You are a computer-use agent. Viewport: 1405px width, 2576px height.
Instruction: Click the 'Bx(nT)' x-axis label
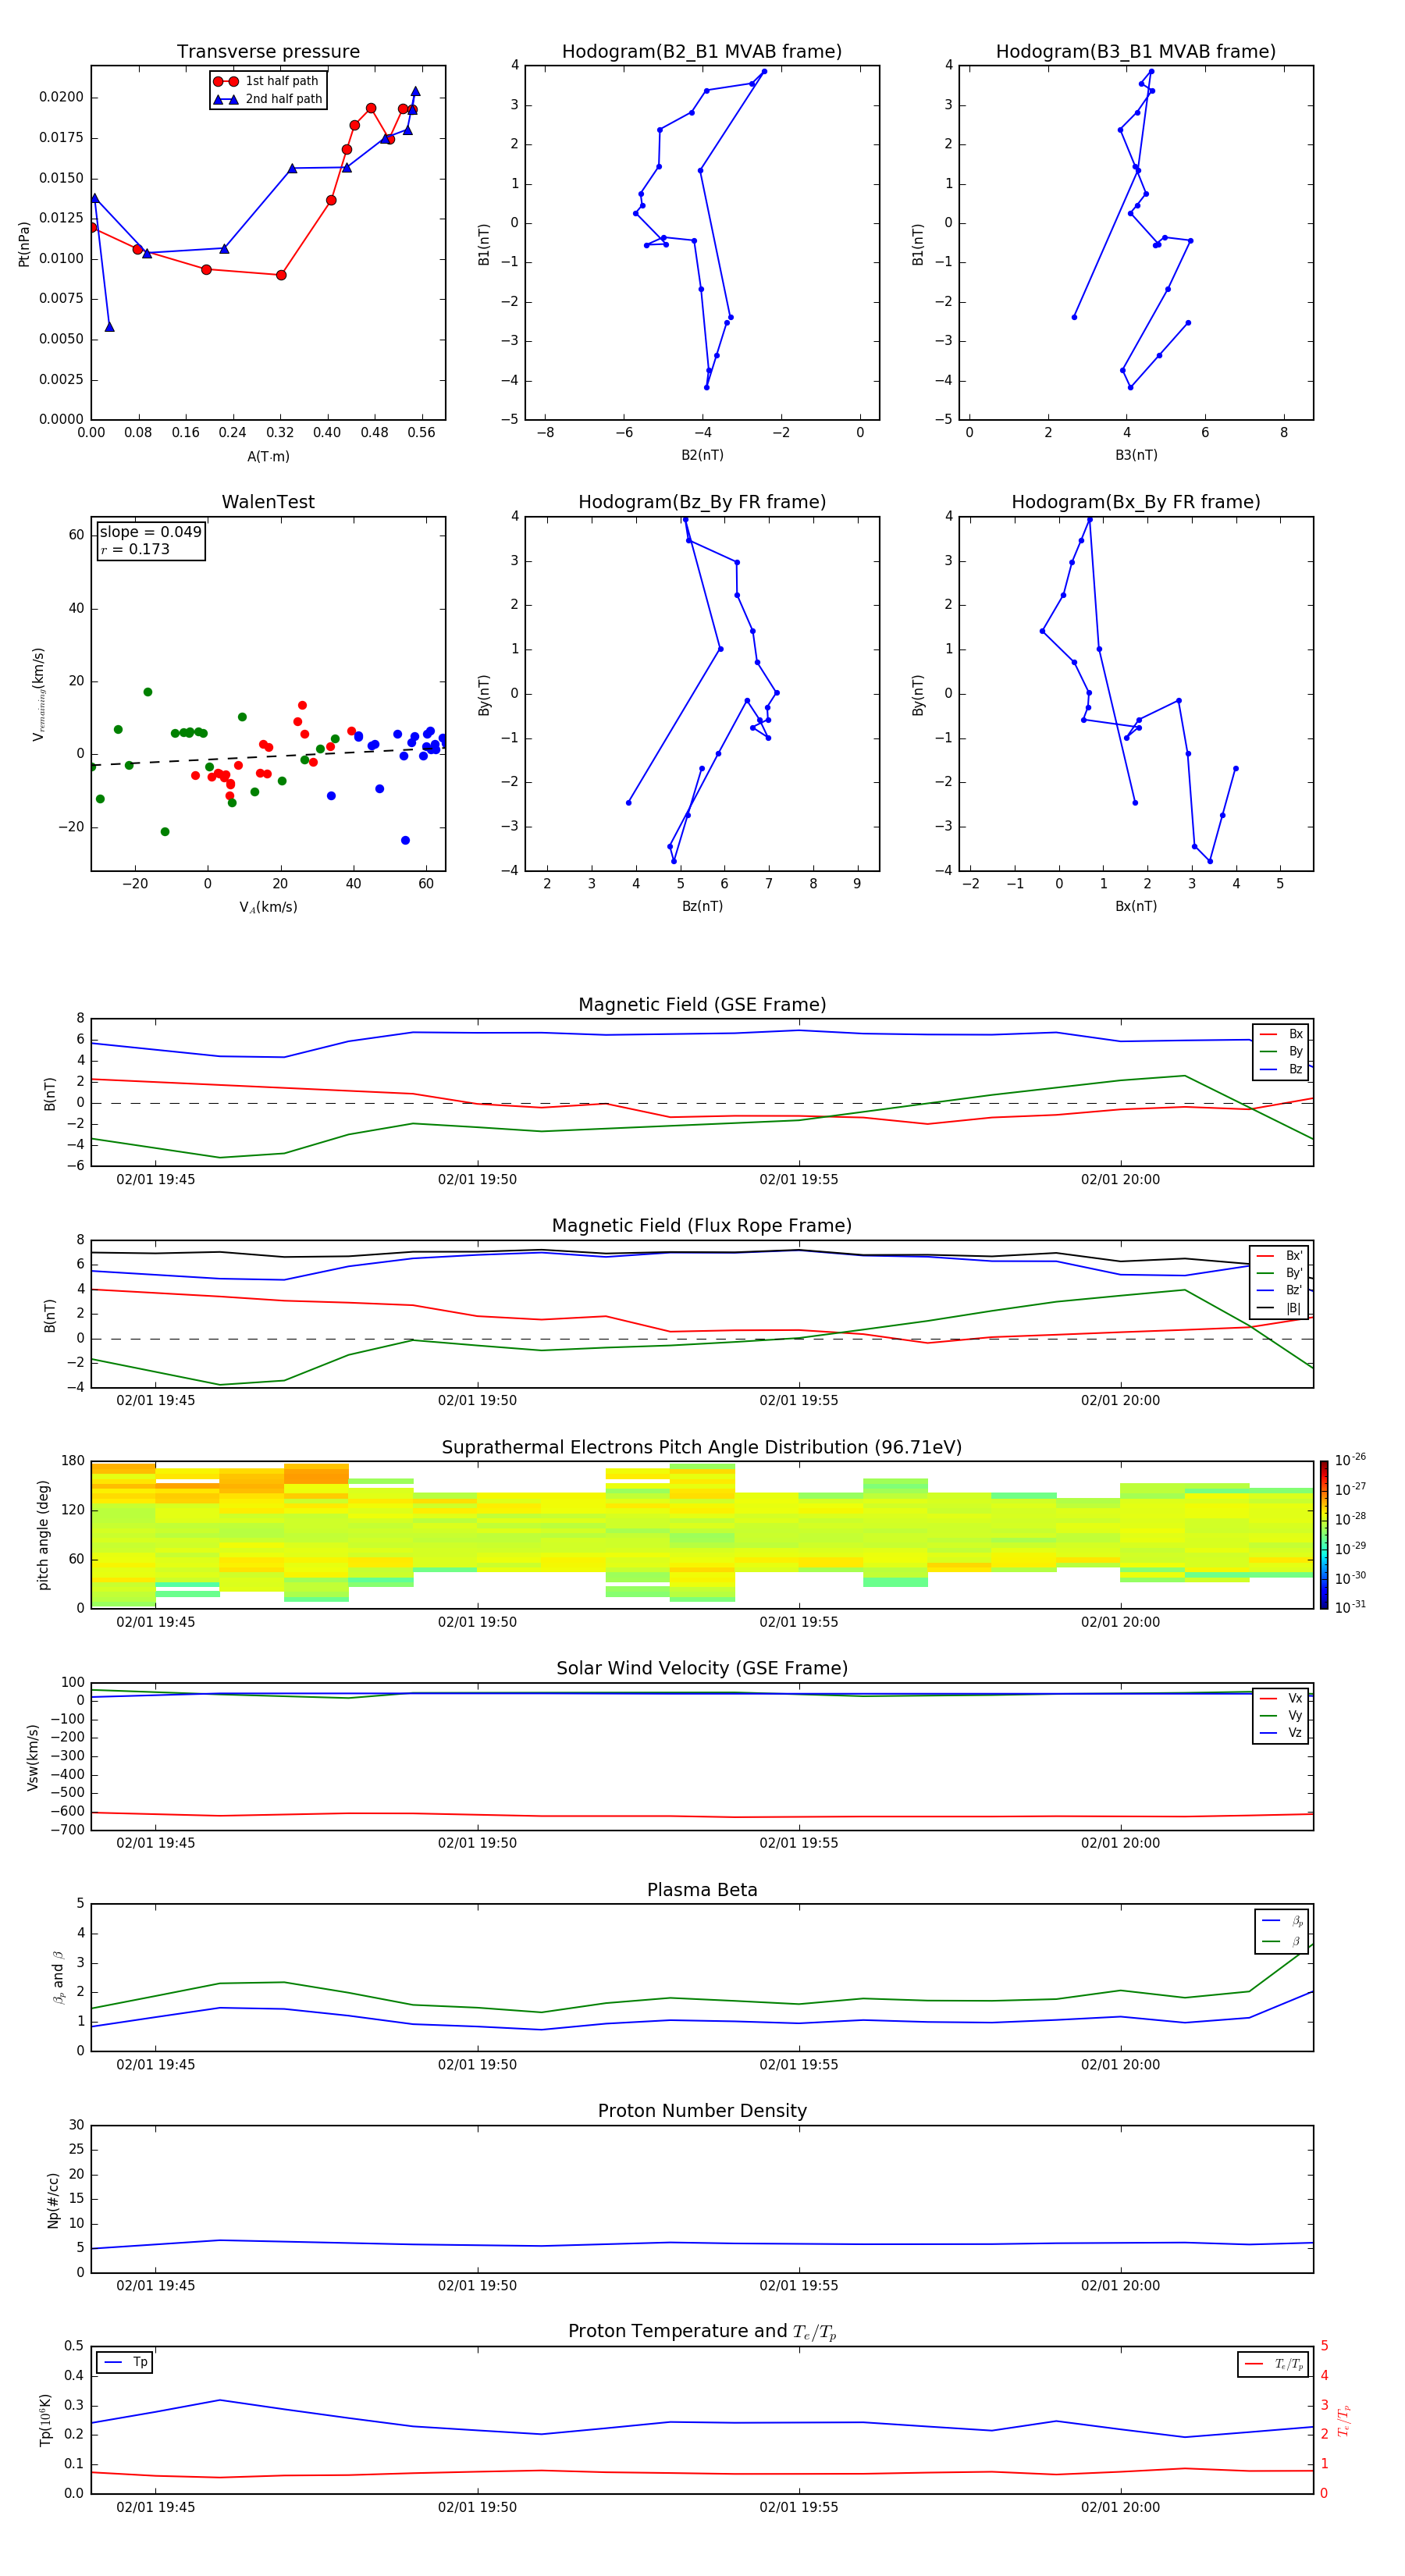tap(1136, 906)
